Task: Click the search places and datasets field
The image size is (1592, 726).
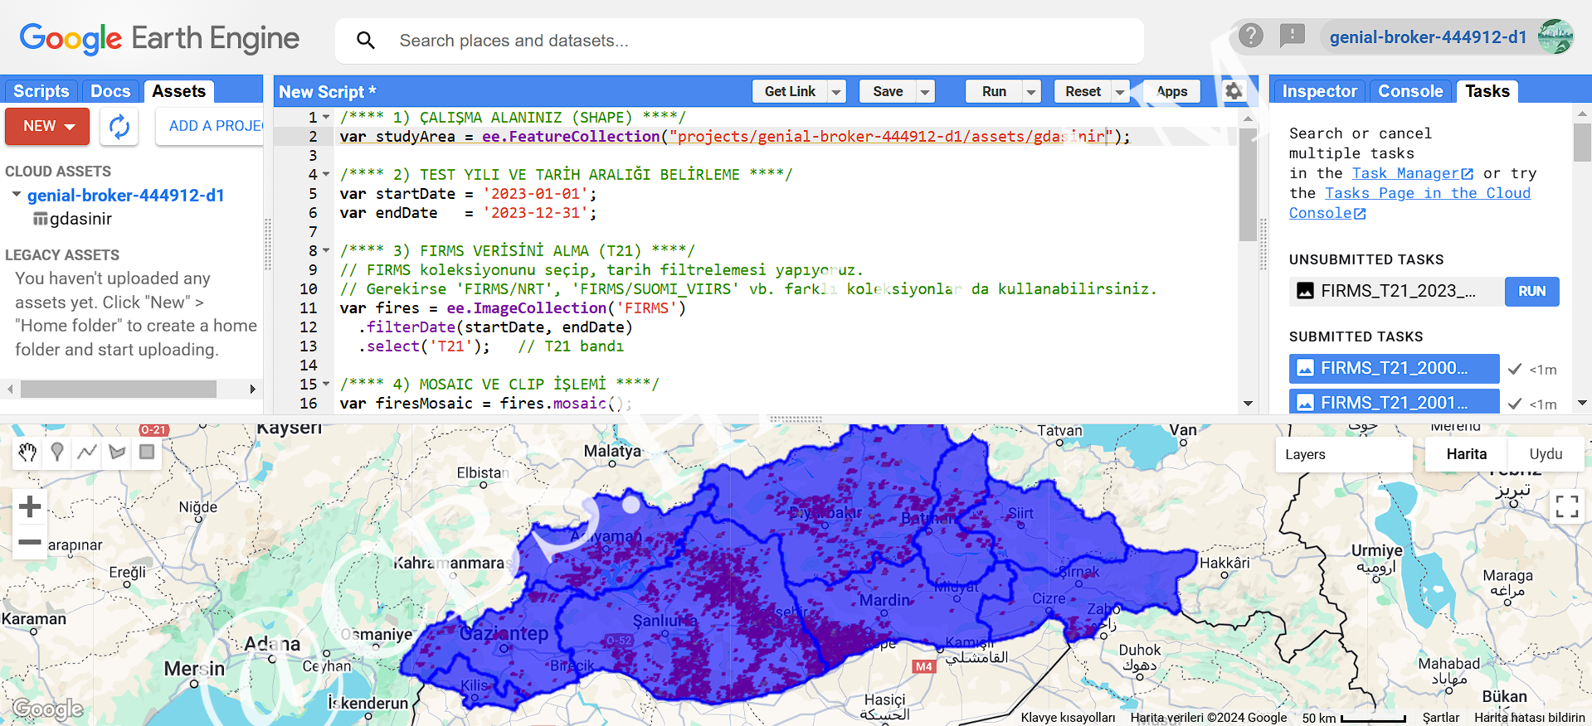Action: pos(738,41)
